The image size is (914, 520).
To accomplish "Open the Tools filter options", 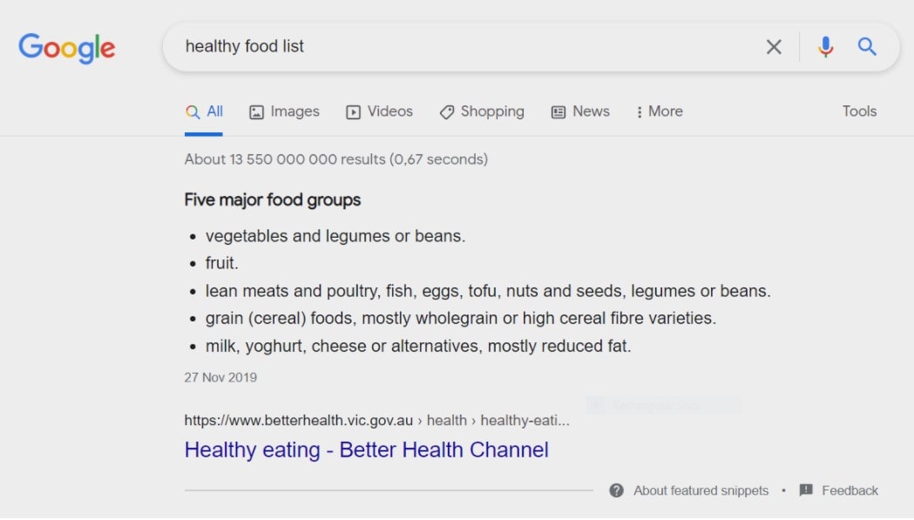I will 859,111.
